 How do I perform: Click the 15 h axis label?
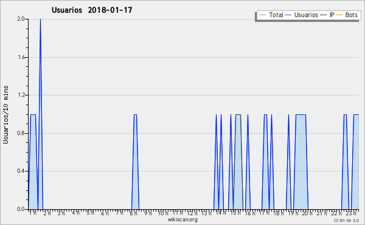click(x=235, y=213)
